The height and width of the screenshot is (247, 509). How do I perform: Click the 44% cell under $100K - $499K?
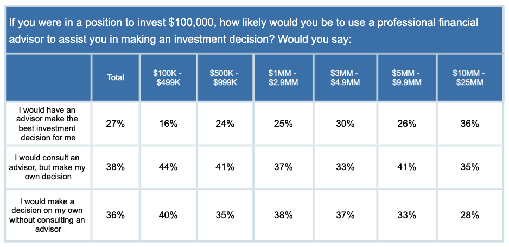(x=168, y=167)
